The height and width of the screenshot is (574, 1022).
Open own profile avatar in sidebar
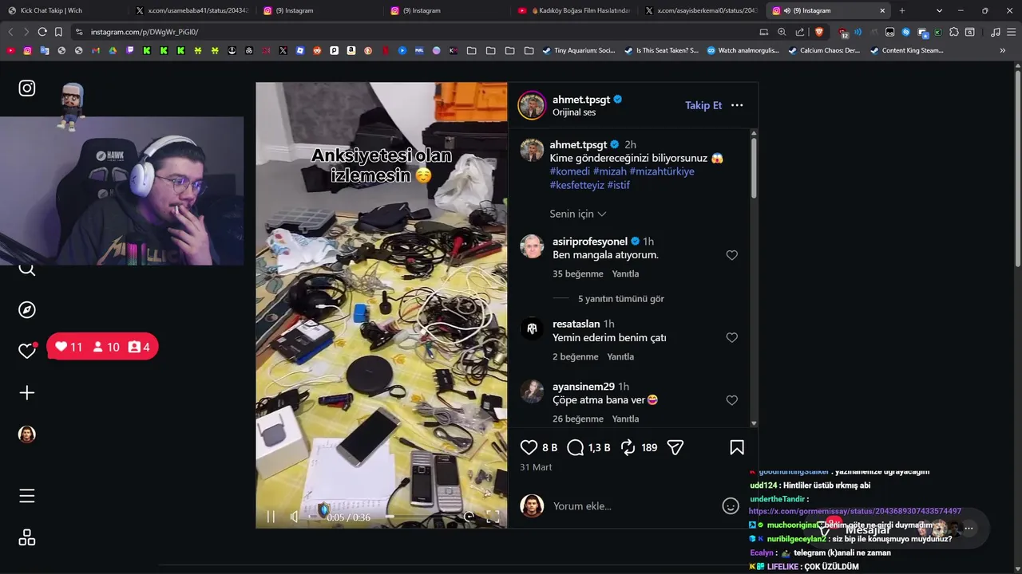[x=27, y=434]
